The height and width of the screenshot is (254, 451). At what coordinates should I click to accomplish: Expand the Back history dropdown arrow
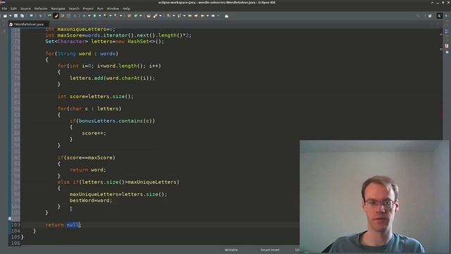point(207,16)
